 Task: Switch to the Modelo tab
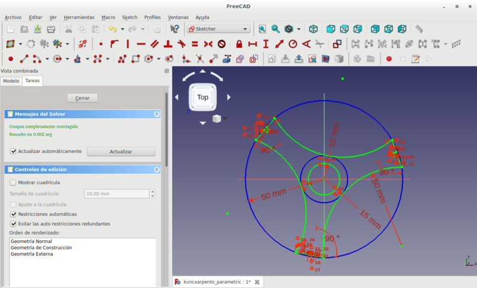(x=11, y=81)
